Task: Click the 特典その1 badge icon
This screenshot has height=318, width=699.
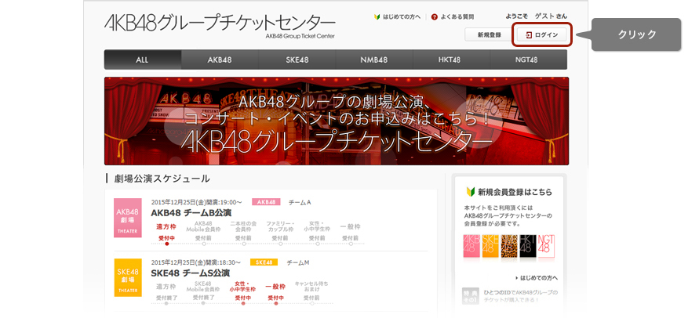Action: pyautogui.click(x=470, y=296)
